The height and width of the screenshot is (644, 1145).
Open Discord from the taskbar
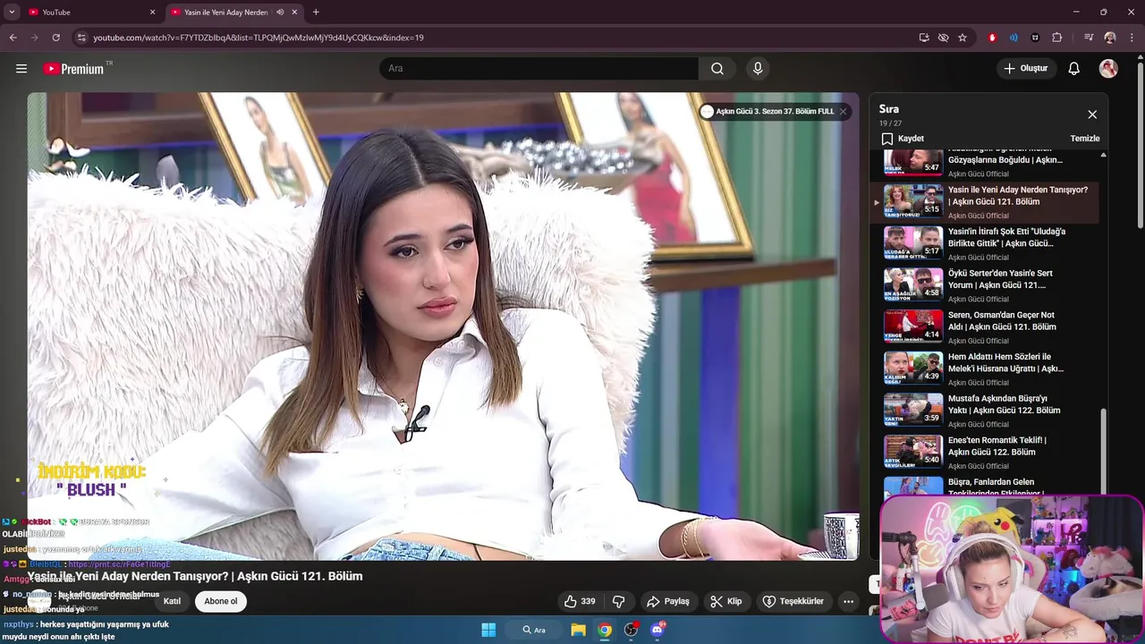pos(657,630)
